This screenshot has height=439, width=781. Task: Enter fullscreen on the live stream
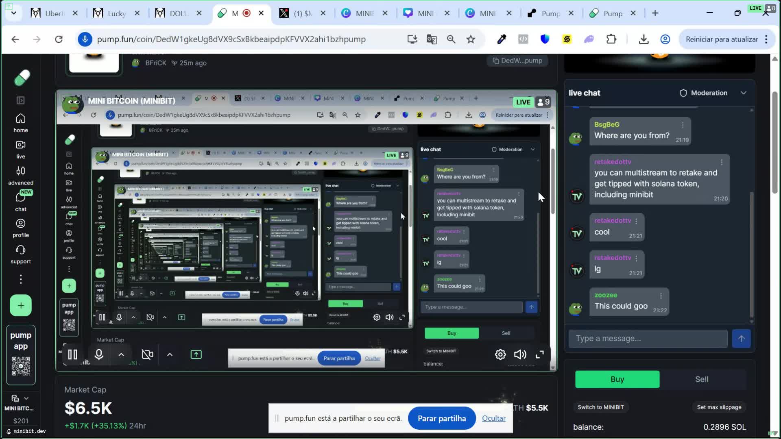[540, 354]
